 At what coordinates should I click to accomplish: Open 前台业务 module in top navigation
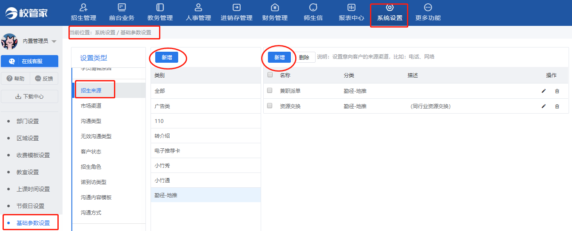coord(122,12)
